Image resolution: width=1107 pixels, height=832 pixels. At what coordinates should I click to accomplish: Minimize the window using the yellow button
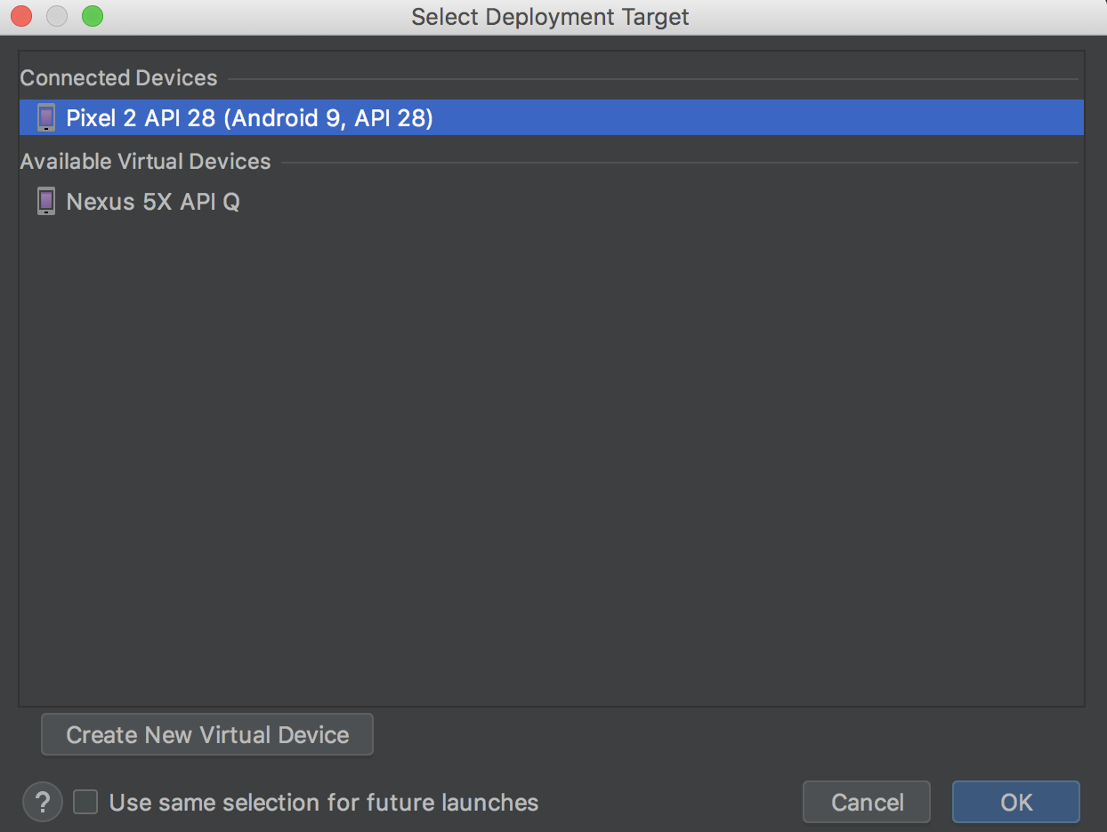(x=57, y=16)
